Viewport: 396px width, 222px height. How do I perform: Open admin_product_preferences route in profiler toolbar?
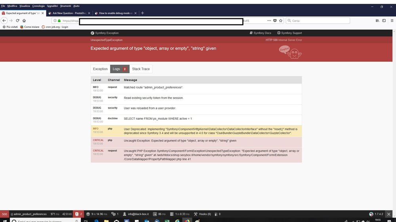[29, 214]
